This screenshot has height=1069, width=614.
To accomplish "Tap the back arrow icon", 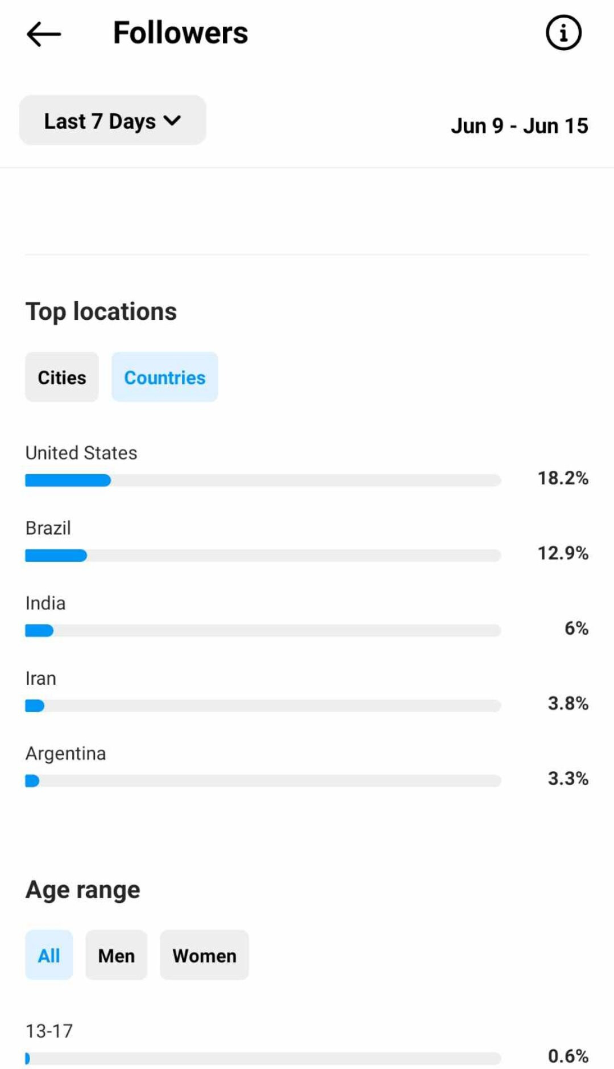I will point(44,34).
